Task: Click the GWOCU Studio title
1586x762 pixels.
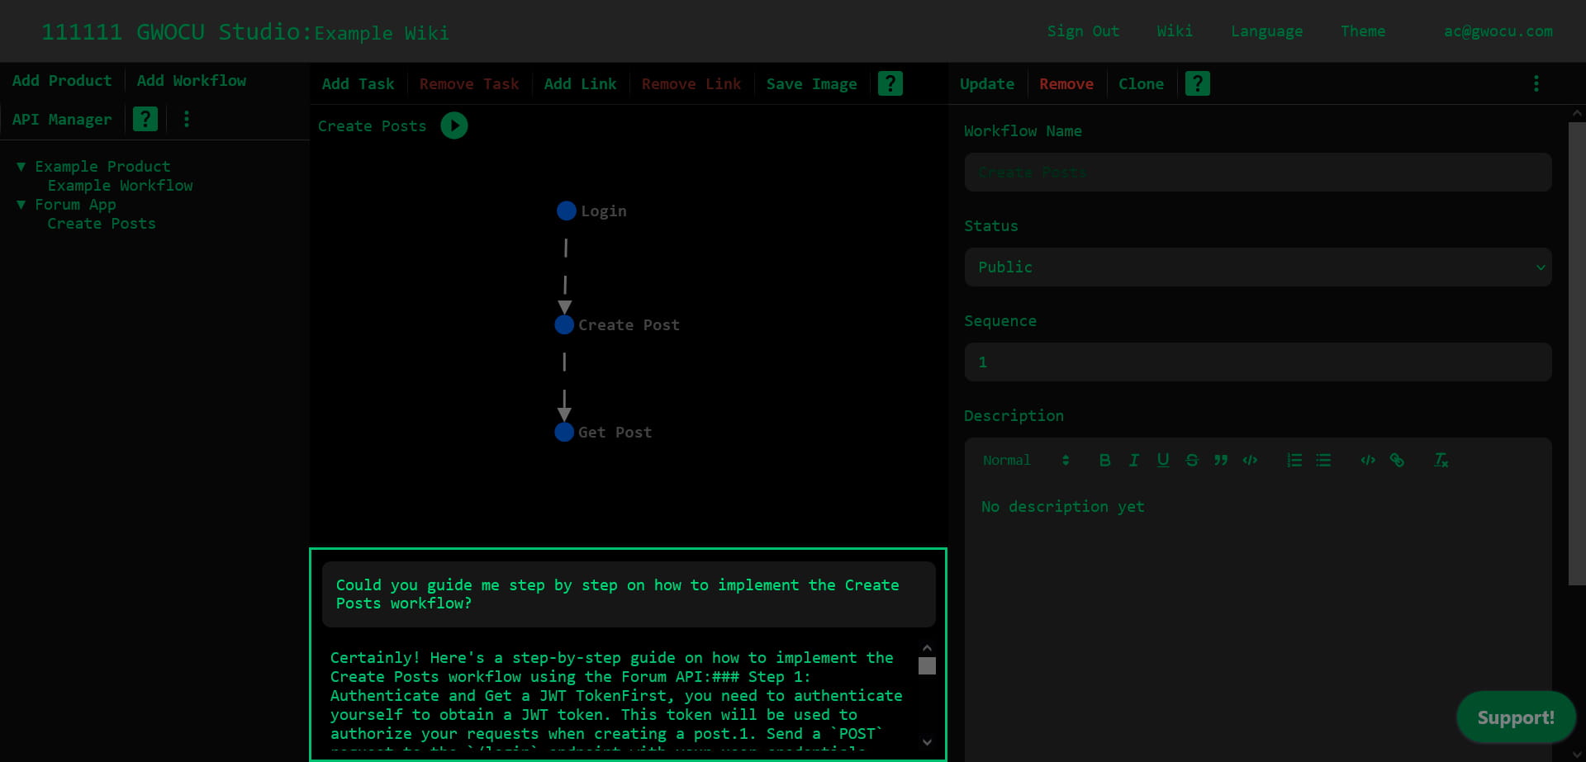Action: 177,31
